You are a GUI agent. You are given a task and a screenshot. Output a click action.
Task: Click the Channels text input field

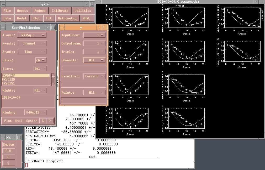point(83,68)
